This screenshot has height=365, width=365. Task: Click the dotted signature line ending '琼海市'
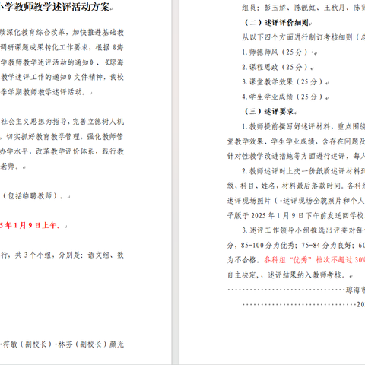296,290
